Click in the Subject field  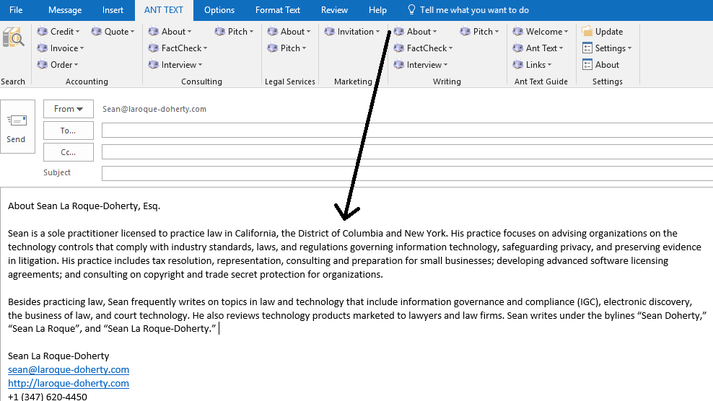pos(408,173)
